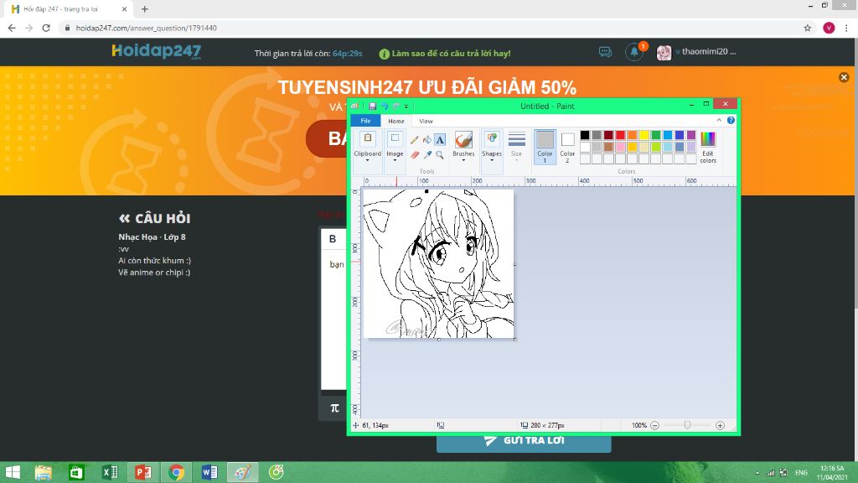
Task: Click the bookmark star in Chrome address bar
Action: [807, 28]
